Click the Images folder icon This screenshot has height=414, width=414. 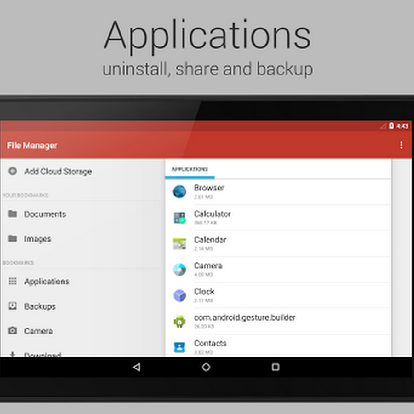point(12,238)
